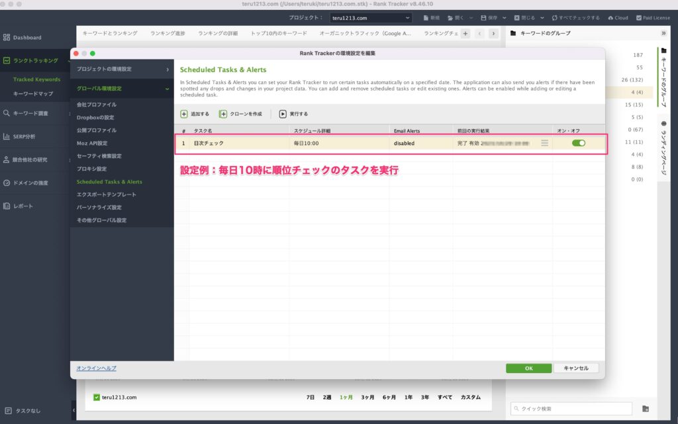Image resolution: width=678 pixels, height=424 pixels.
Task: Click the 保存 save disk icon
Action: [x=483, y=18]
